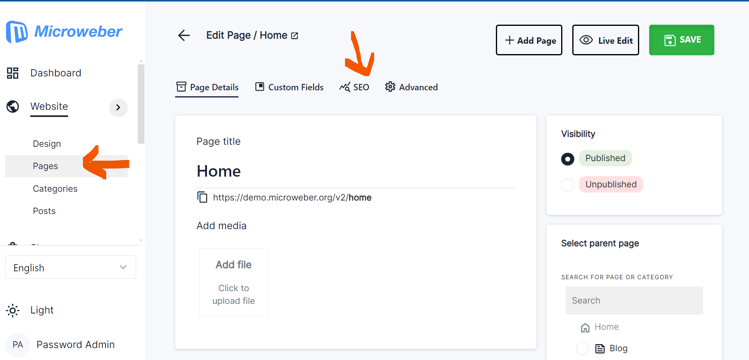Viewport: 749px width, 360px height.
Task: Open the Advanced tab
Action: click(x=411, y=87)
